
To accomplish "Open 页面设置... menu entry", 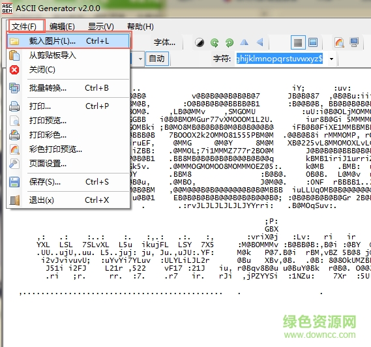I will pyautogui.click(x=68, y=164).
